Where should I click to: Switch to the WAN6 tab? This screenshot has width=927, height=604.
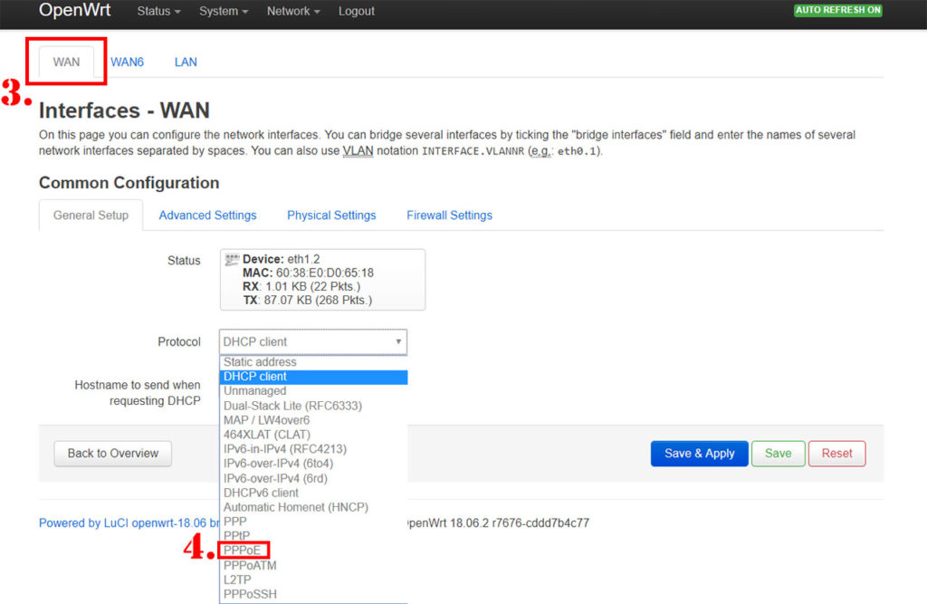coord(127,62)
